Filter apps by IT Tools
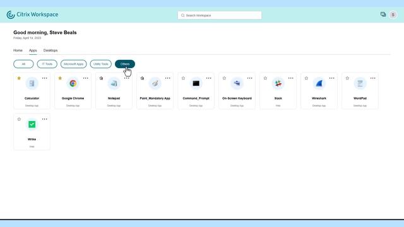This screenshot has width=404, height=227. point(47,64)
